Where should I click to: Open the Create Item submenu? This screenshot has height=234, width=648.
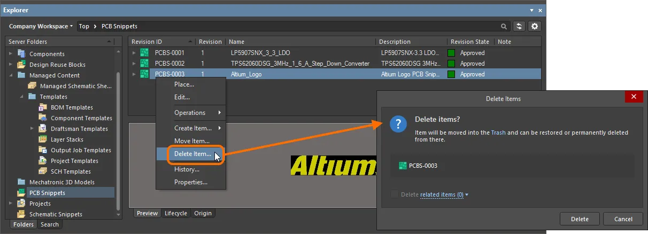click(x=191, y=128)
